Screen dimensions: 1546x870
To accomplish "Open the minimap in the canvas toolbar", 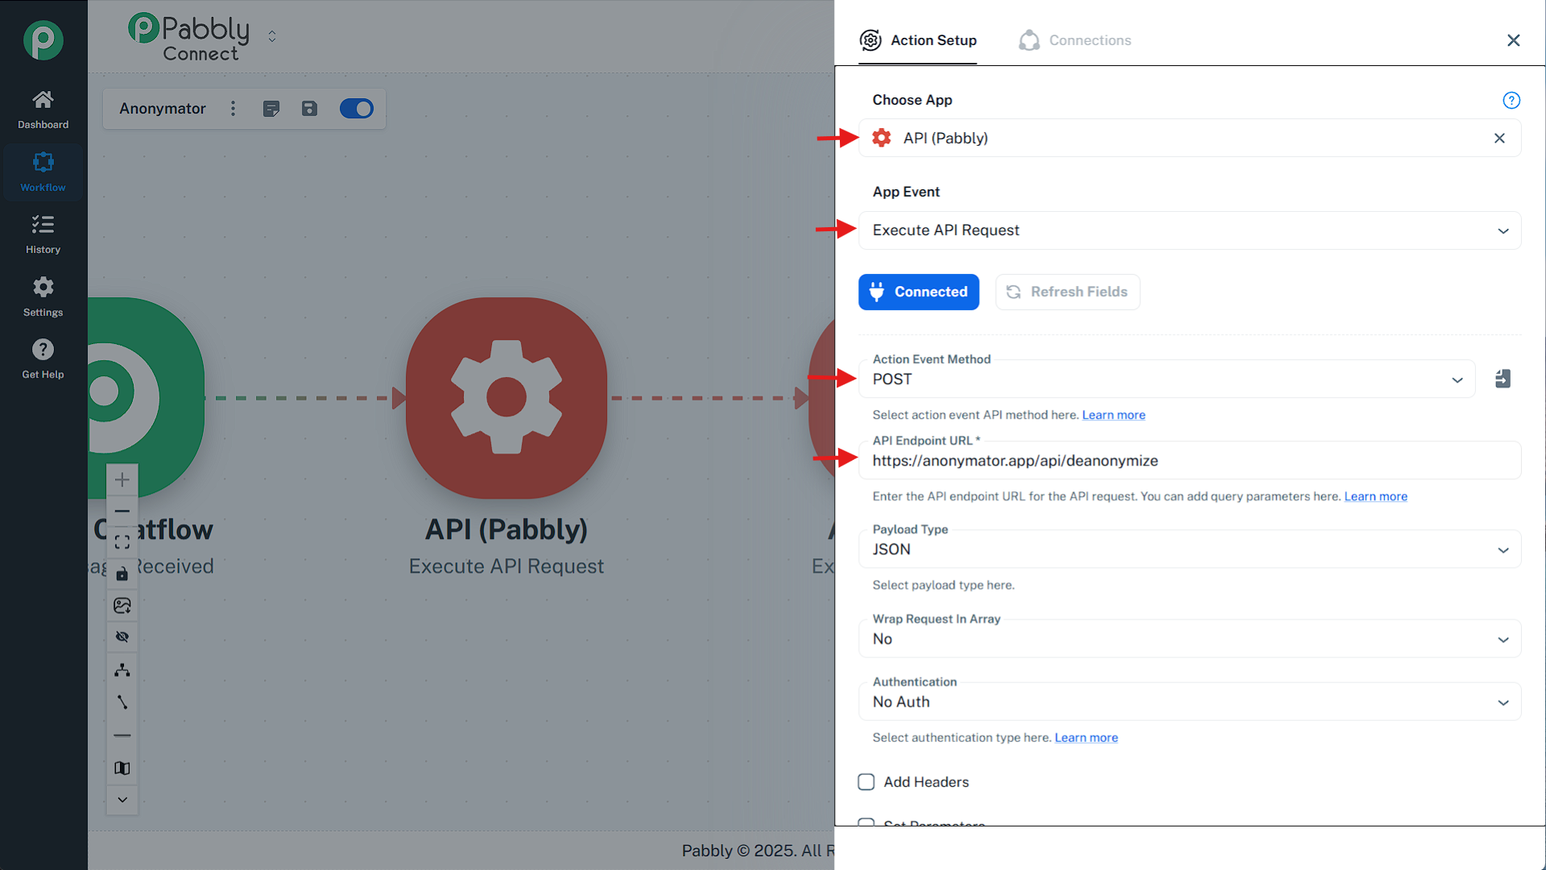I will [x=122, y=768].
